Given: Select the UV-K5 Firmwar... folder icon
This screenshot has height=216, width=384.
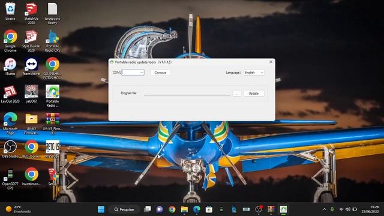Looking at the screenshot, I should pos(31,124).
